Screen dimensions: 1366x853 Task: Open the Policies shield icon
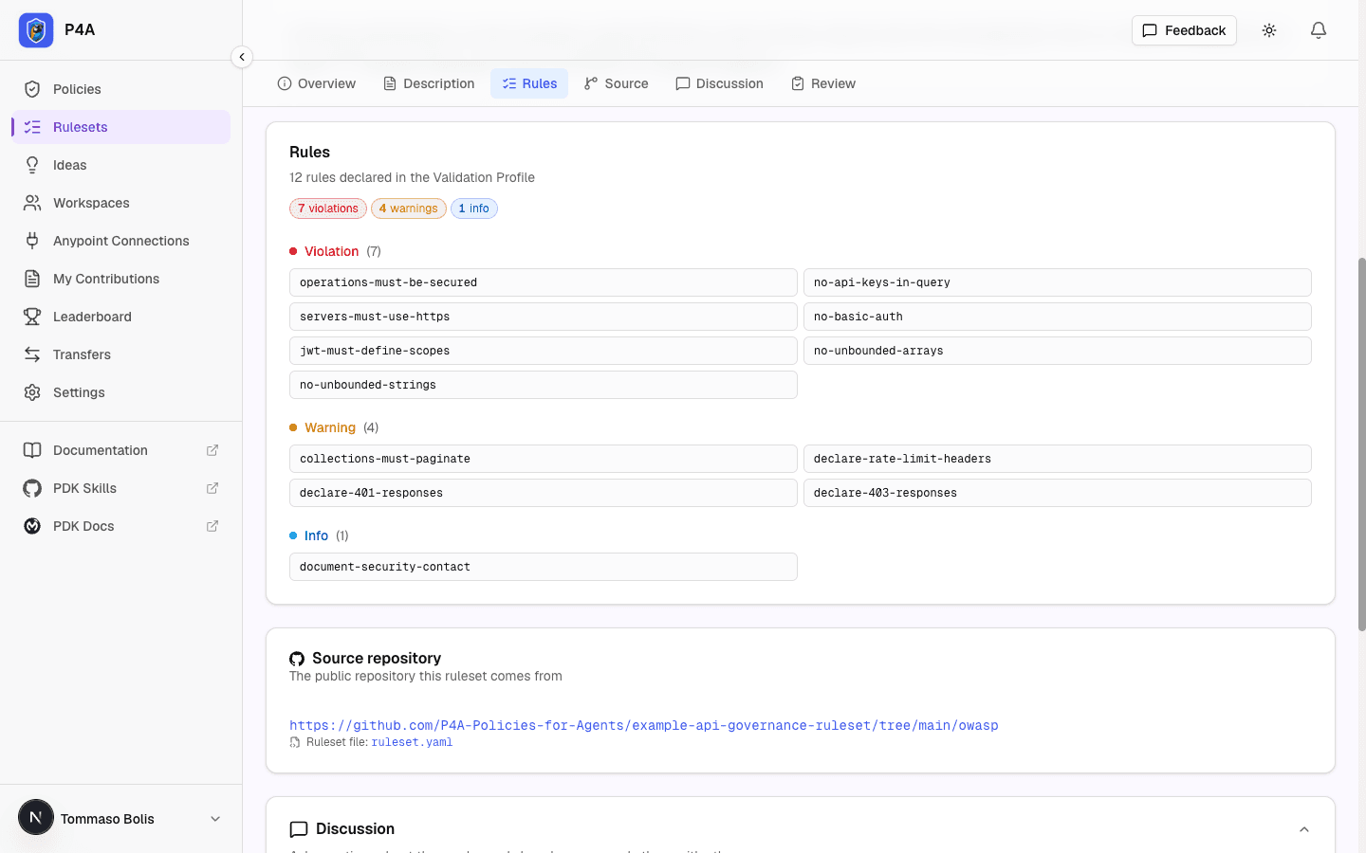pos(32,89)
